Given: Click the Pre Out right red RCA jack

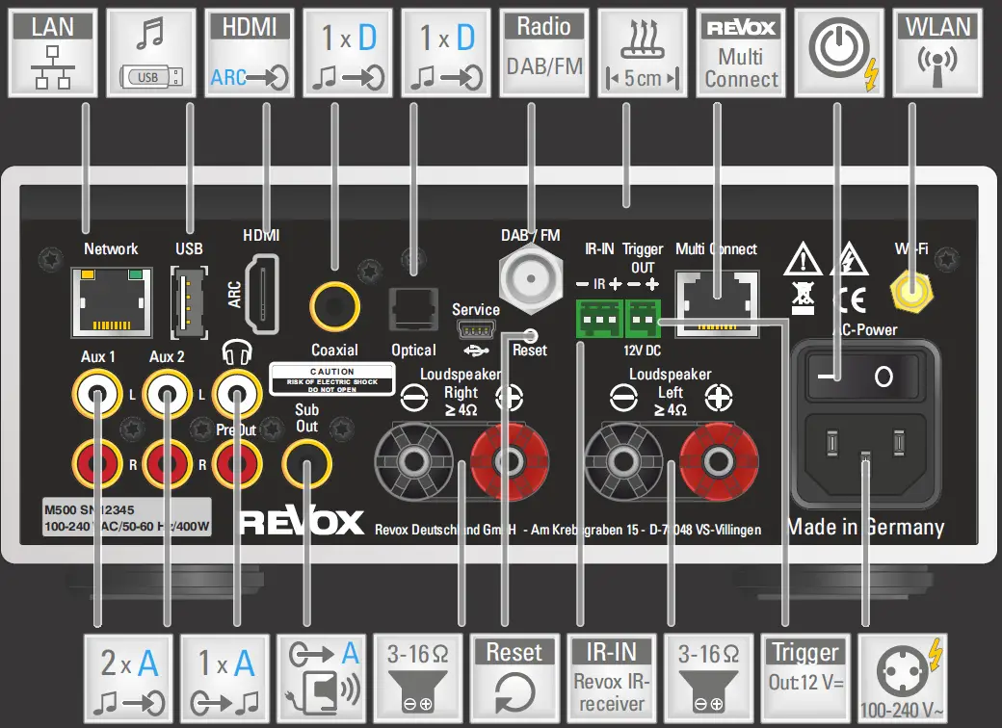Looking at the screenshot, I should click(237, 463).
